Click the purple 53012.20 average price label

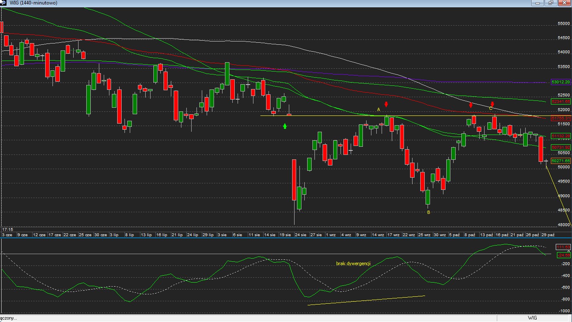(560, 82)
